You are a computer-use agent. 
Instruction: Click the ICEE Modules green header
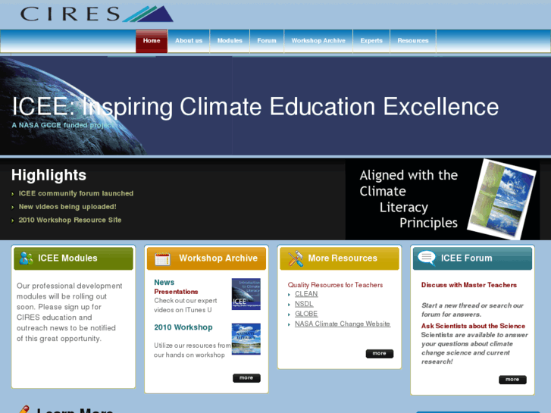74,258
